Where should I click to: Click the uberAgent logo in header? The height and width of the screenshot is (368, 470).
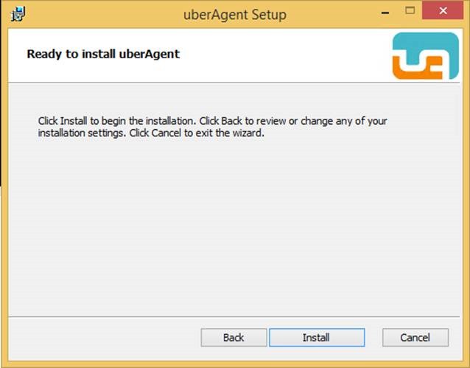click(426, 56)
